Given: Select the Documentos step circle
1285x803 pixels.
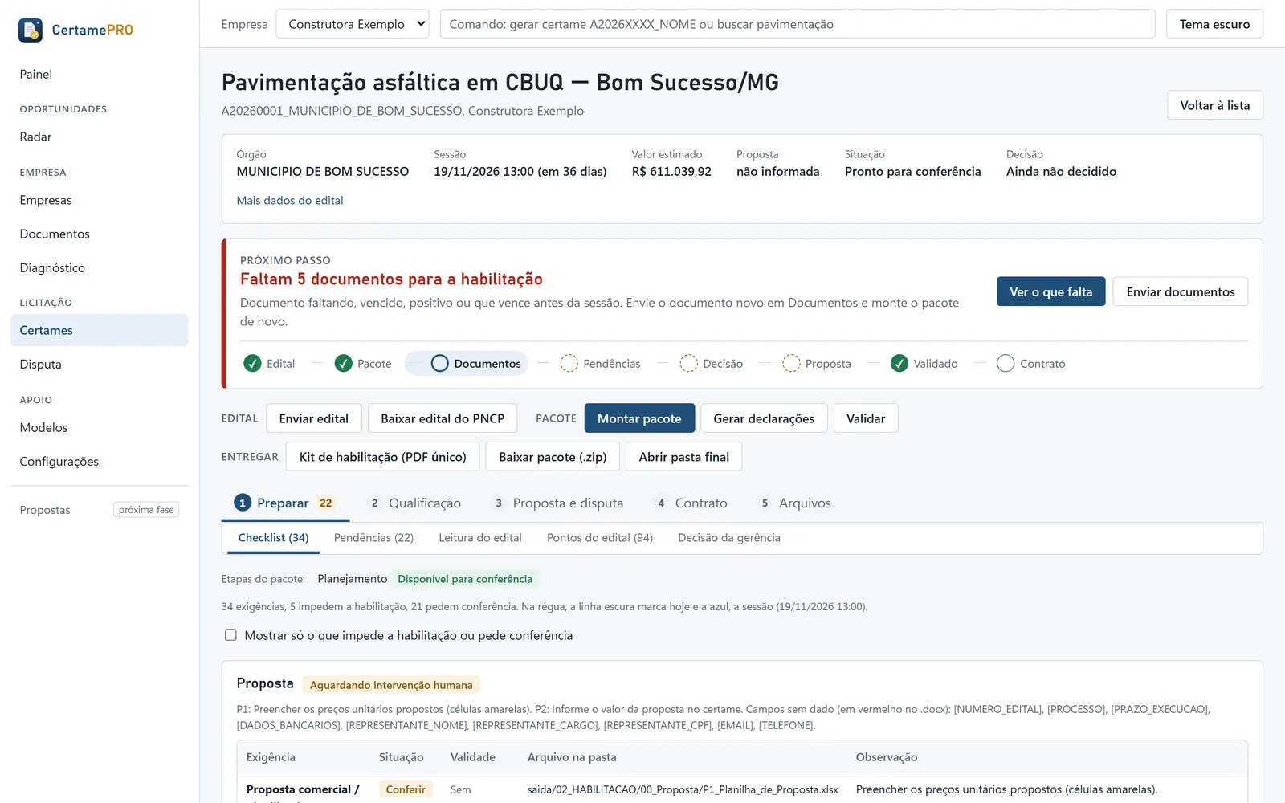Looking at the screenshot, I should 439,364.
